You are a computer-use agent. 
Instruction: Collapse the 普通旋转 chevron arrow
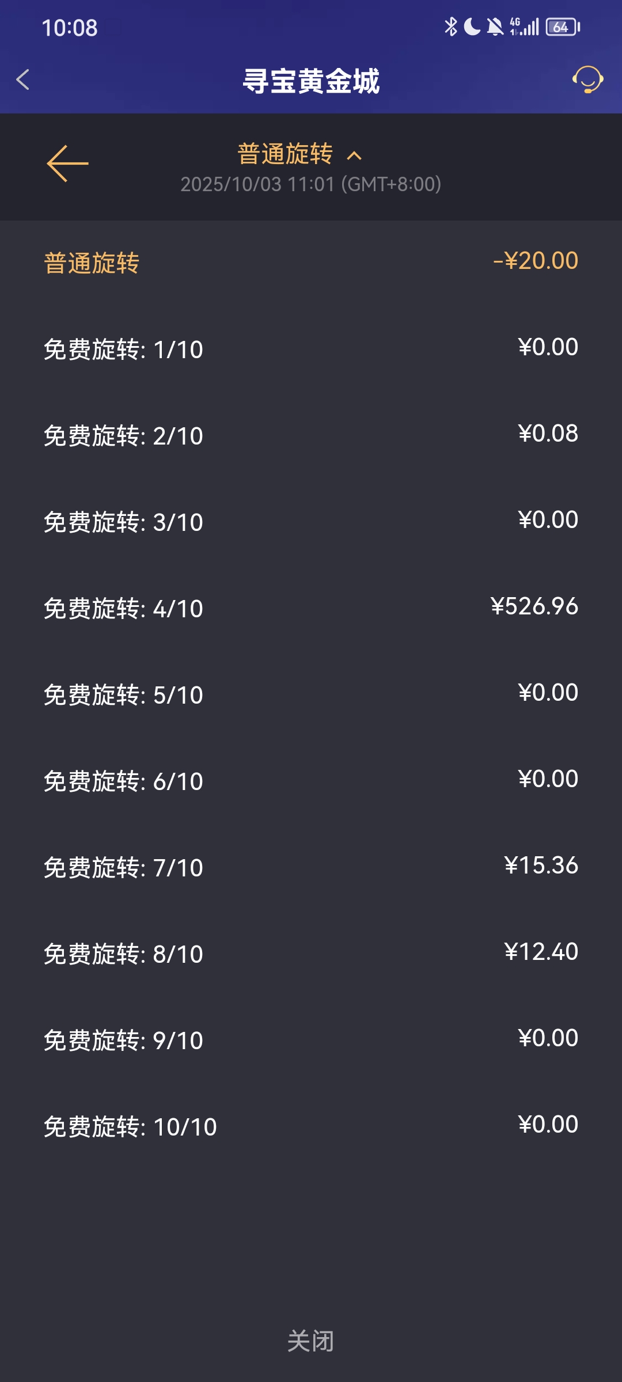point(355,155)
